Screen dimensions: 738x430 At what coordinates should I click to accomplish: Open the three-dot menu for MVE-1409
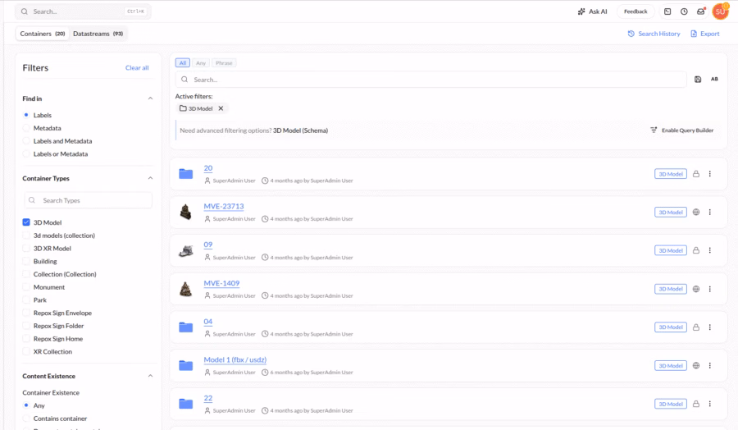[710, 289]
